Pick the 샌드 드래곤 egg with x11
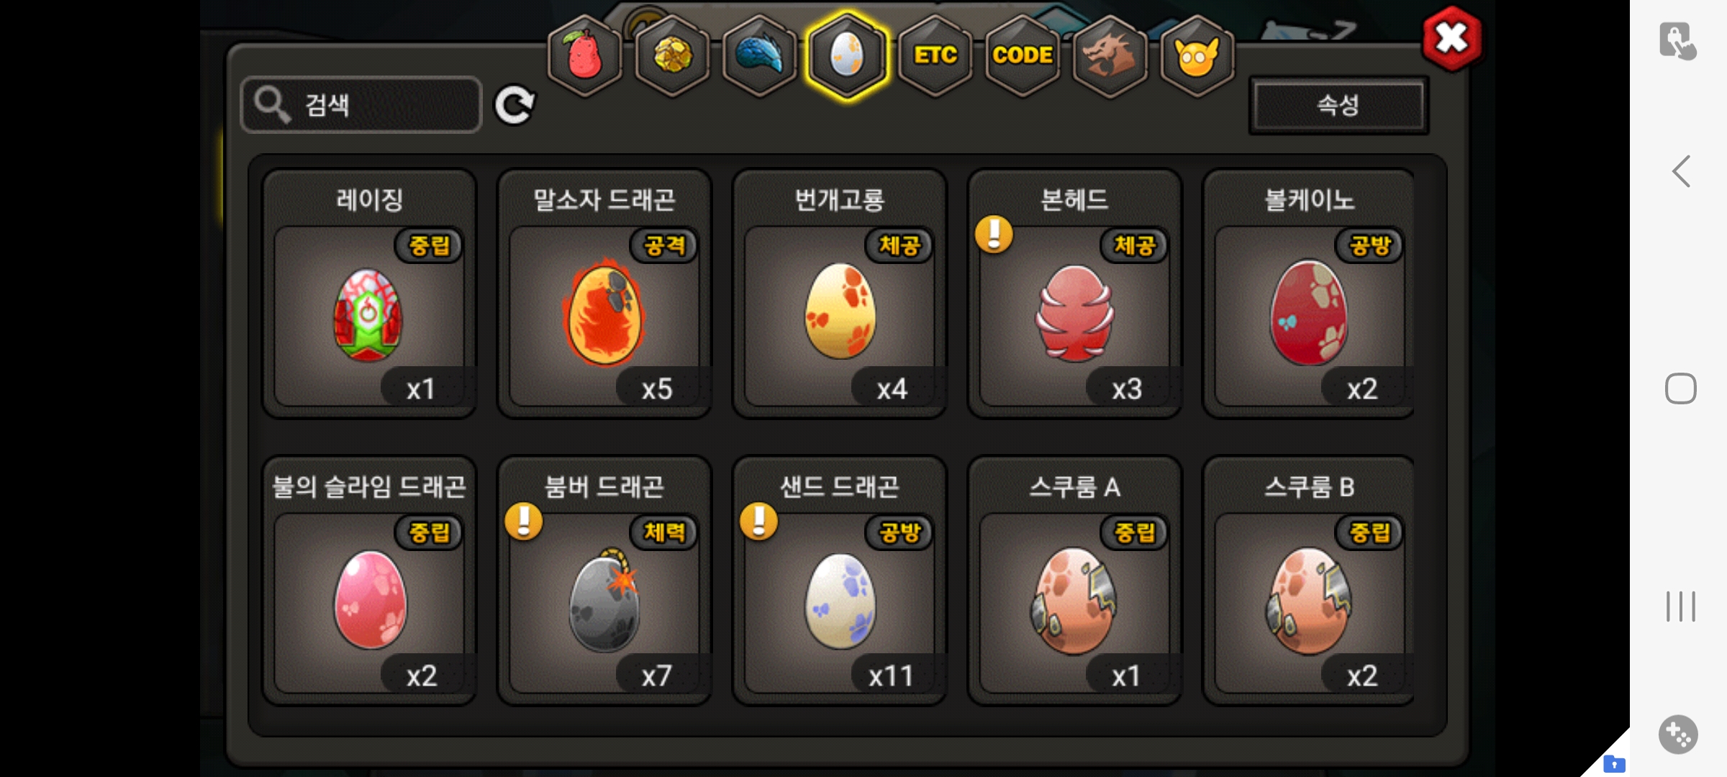Image resolution: width=1727 pixels, height=777 pixels. pos(840,581)
